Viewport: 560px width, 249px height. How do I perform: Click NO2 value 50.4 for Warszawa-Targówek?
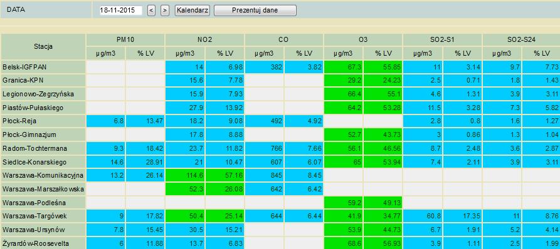point(185,216)
